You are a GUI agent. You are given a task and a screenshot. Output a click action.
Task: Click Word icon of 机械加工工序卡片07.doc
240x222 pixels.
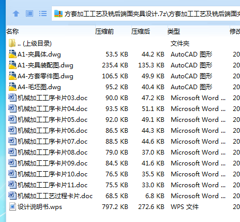[12, 141]
